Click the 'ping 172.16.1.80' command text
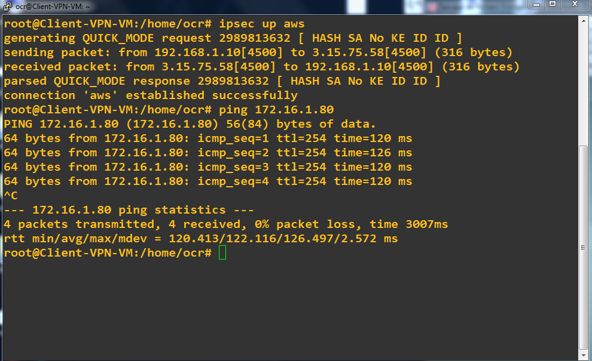The image size is (592, 361). 276,110
